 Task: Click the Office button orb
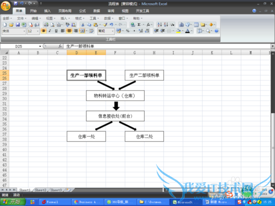click(5, 6)
